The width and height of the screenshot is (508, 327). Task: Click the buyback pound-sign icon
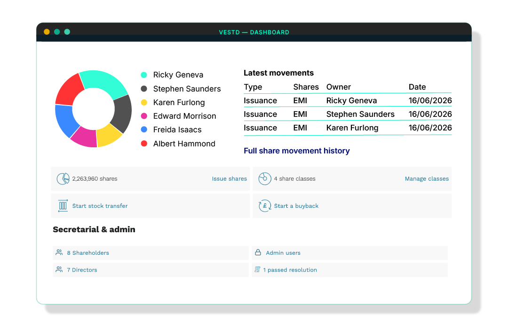coord(265,206)
